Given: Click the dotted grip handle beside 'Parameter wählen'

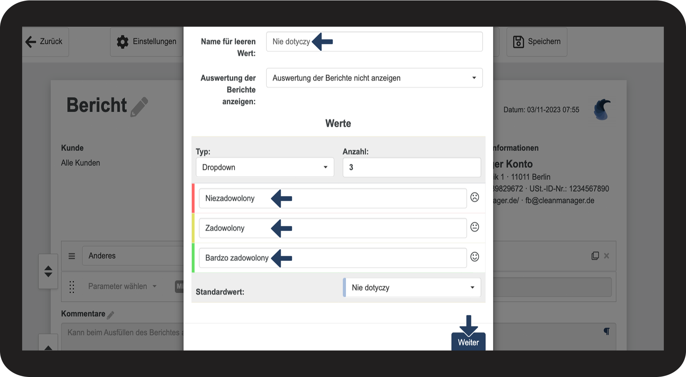Looking at the screenshot, I should [72, 287].
